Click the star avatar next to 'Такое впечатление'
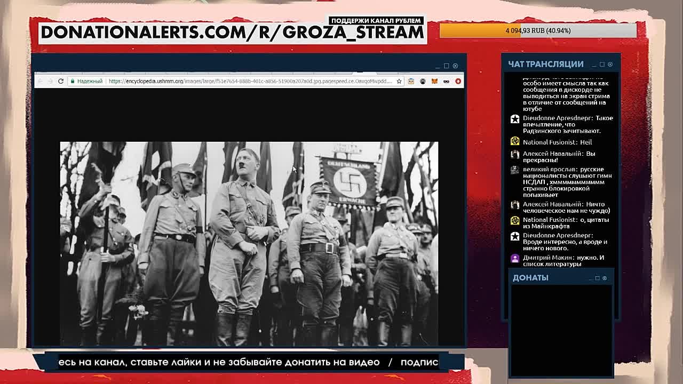 (x=515, y=119)
